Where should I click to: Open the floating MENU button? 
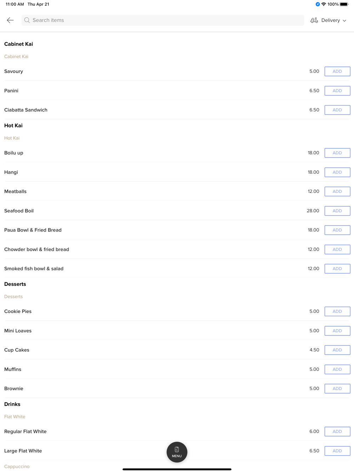(x=177, y=452)
